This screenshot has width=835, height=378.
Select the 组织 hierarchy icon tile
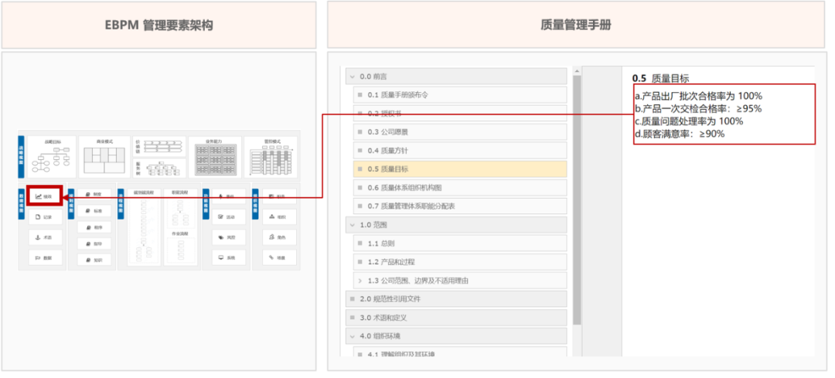278,217
